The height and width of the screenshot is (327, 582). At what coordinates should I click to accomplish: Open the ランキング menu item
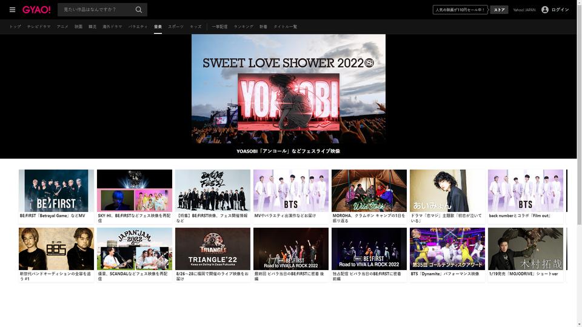pyautogui.click(x=244, y=27)
